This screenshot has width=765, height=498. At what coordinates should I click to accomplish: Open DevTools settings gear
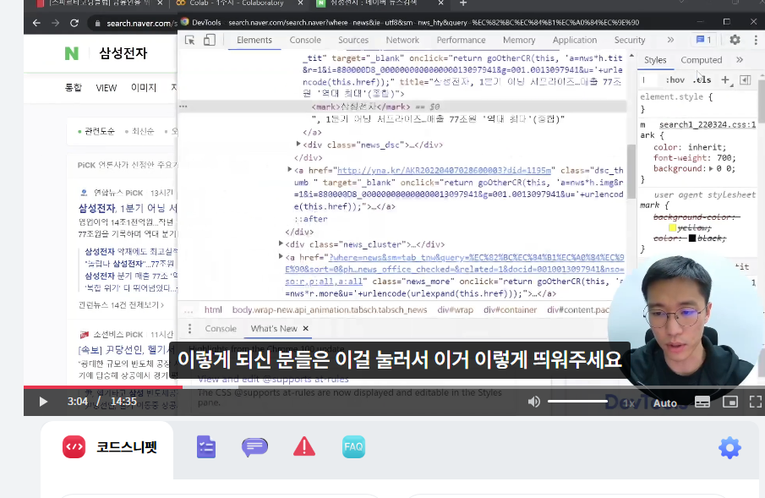[x=735, y=40]
